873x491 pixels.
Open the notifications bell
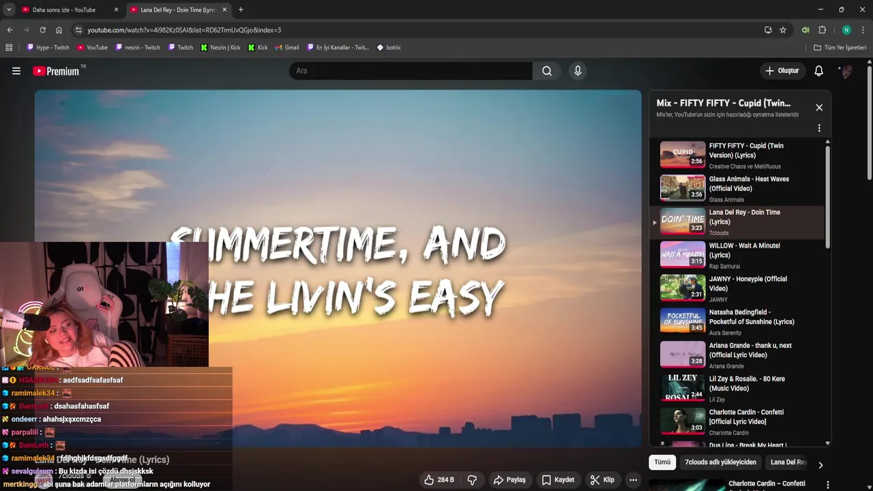[819, 71]
